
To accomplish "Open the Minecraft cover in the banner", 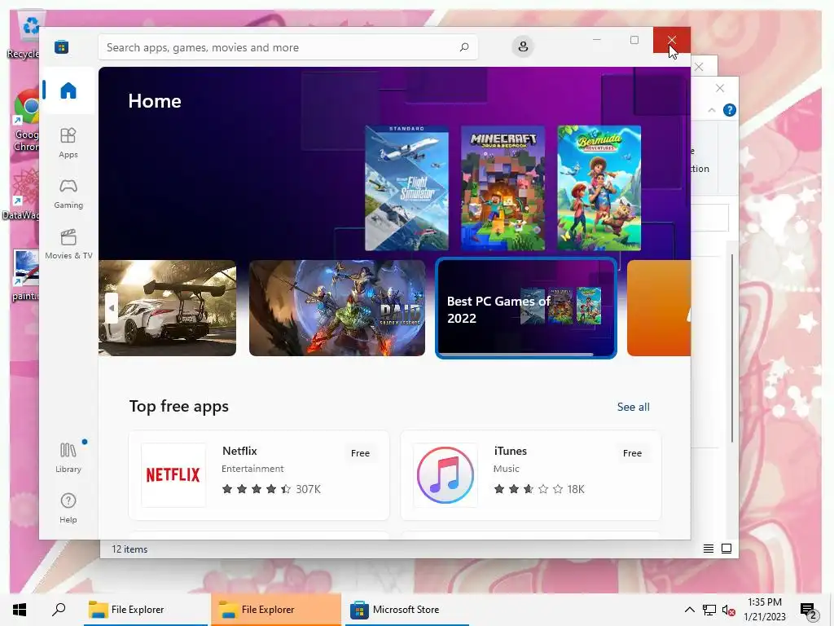I will pyautogui.click(x=503, y=188).
